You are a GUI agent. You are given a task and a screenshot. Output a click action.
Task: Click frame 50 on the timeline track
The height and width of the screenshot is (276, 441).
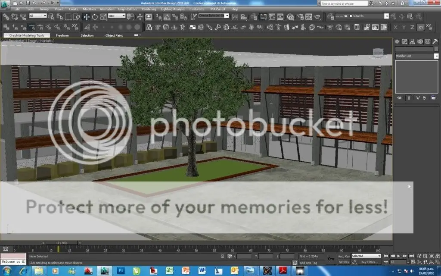(196, 249)
